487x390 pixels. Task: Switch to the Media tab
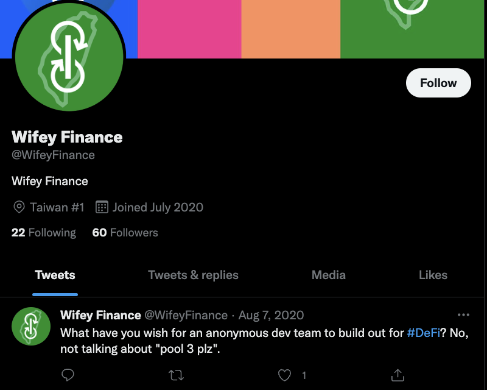click(x=328, y=275)
